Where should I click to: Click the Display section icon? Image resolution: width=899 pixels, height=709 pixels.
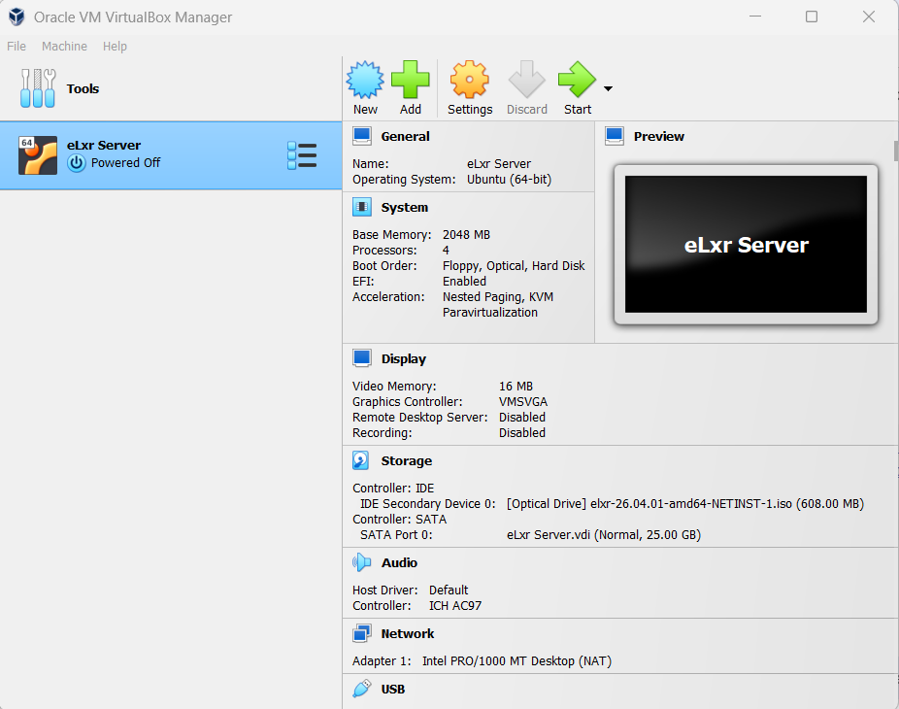coord(360,358)
